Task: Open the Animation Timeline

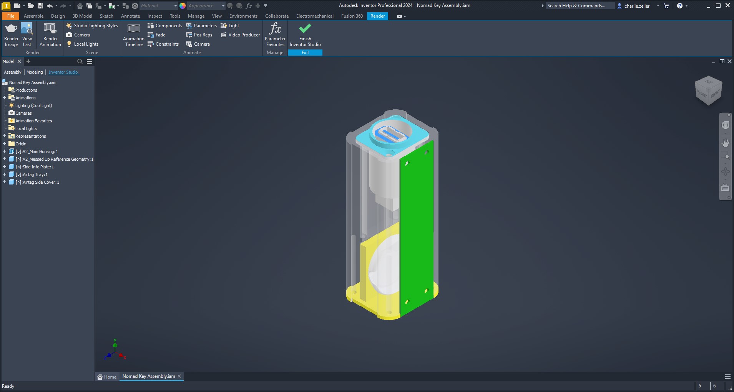Action: (x=133, y=35)
